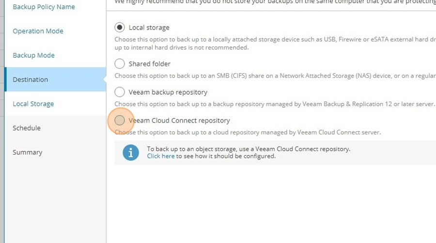Click the blue information icon

tap(131, 152)
